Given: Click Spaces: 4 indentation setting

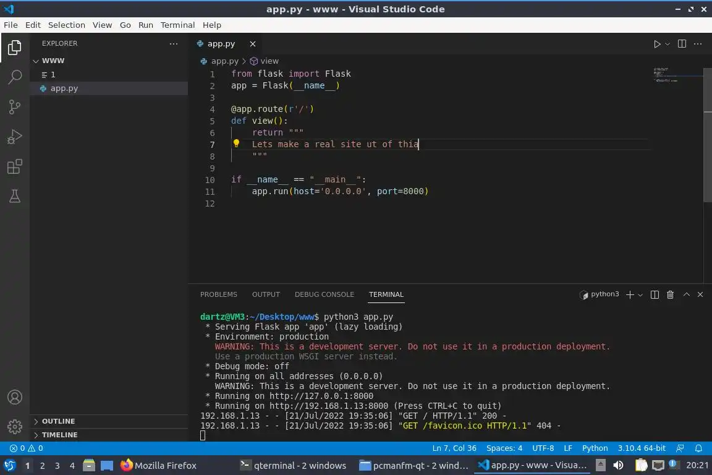Looking at the screenshot, I should point(504,448).
